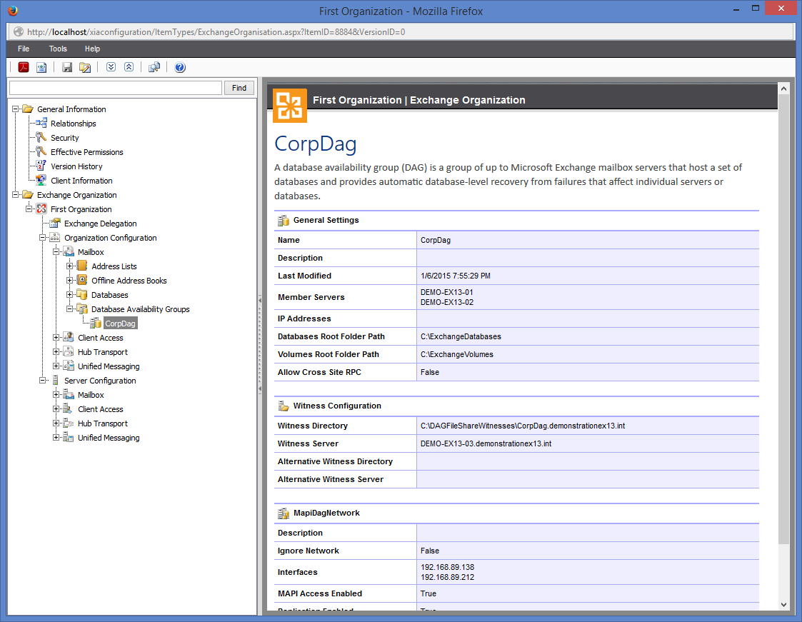Select Exchange Delegation tree item
This screenshot has width=802, height=622.
coord(100,224)
